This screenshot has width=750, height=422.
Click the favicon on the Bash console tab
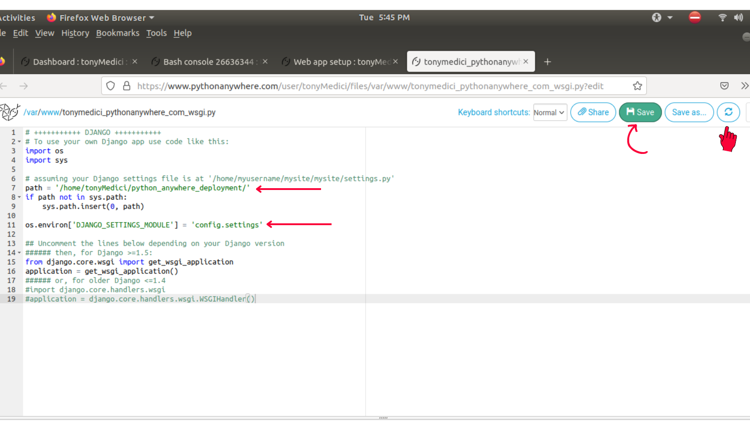click(156, 62)
